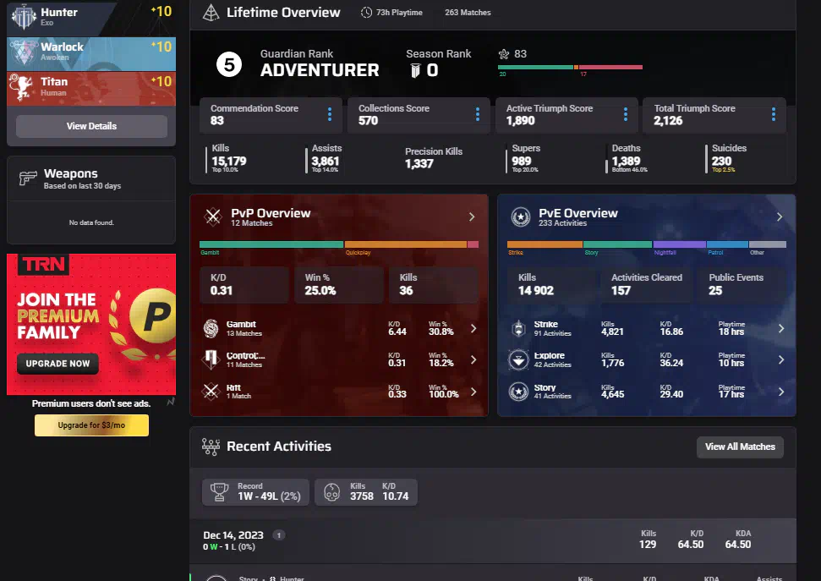Click the Rift crossed swords icon
The width and height of the screenshot is (821, 581).
click(211, 391)
